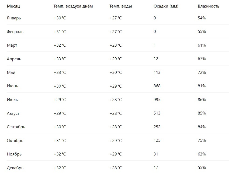Click the Декабрь month cell
The height and width of the screenshot is (173, 229).
(x=15, y=168)
